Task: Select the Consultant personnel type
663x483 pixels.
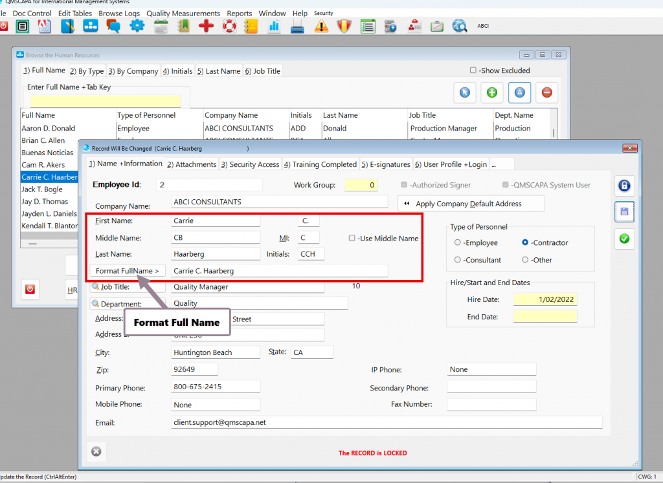Action: click(x=458, y=260)
